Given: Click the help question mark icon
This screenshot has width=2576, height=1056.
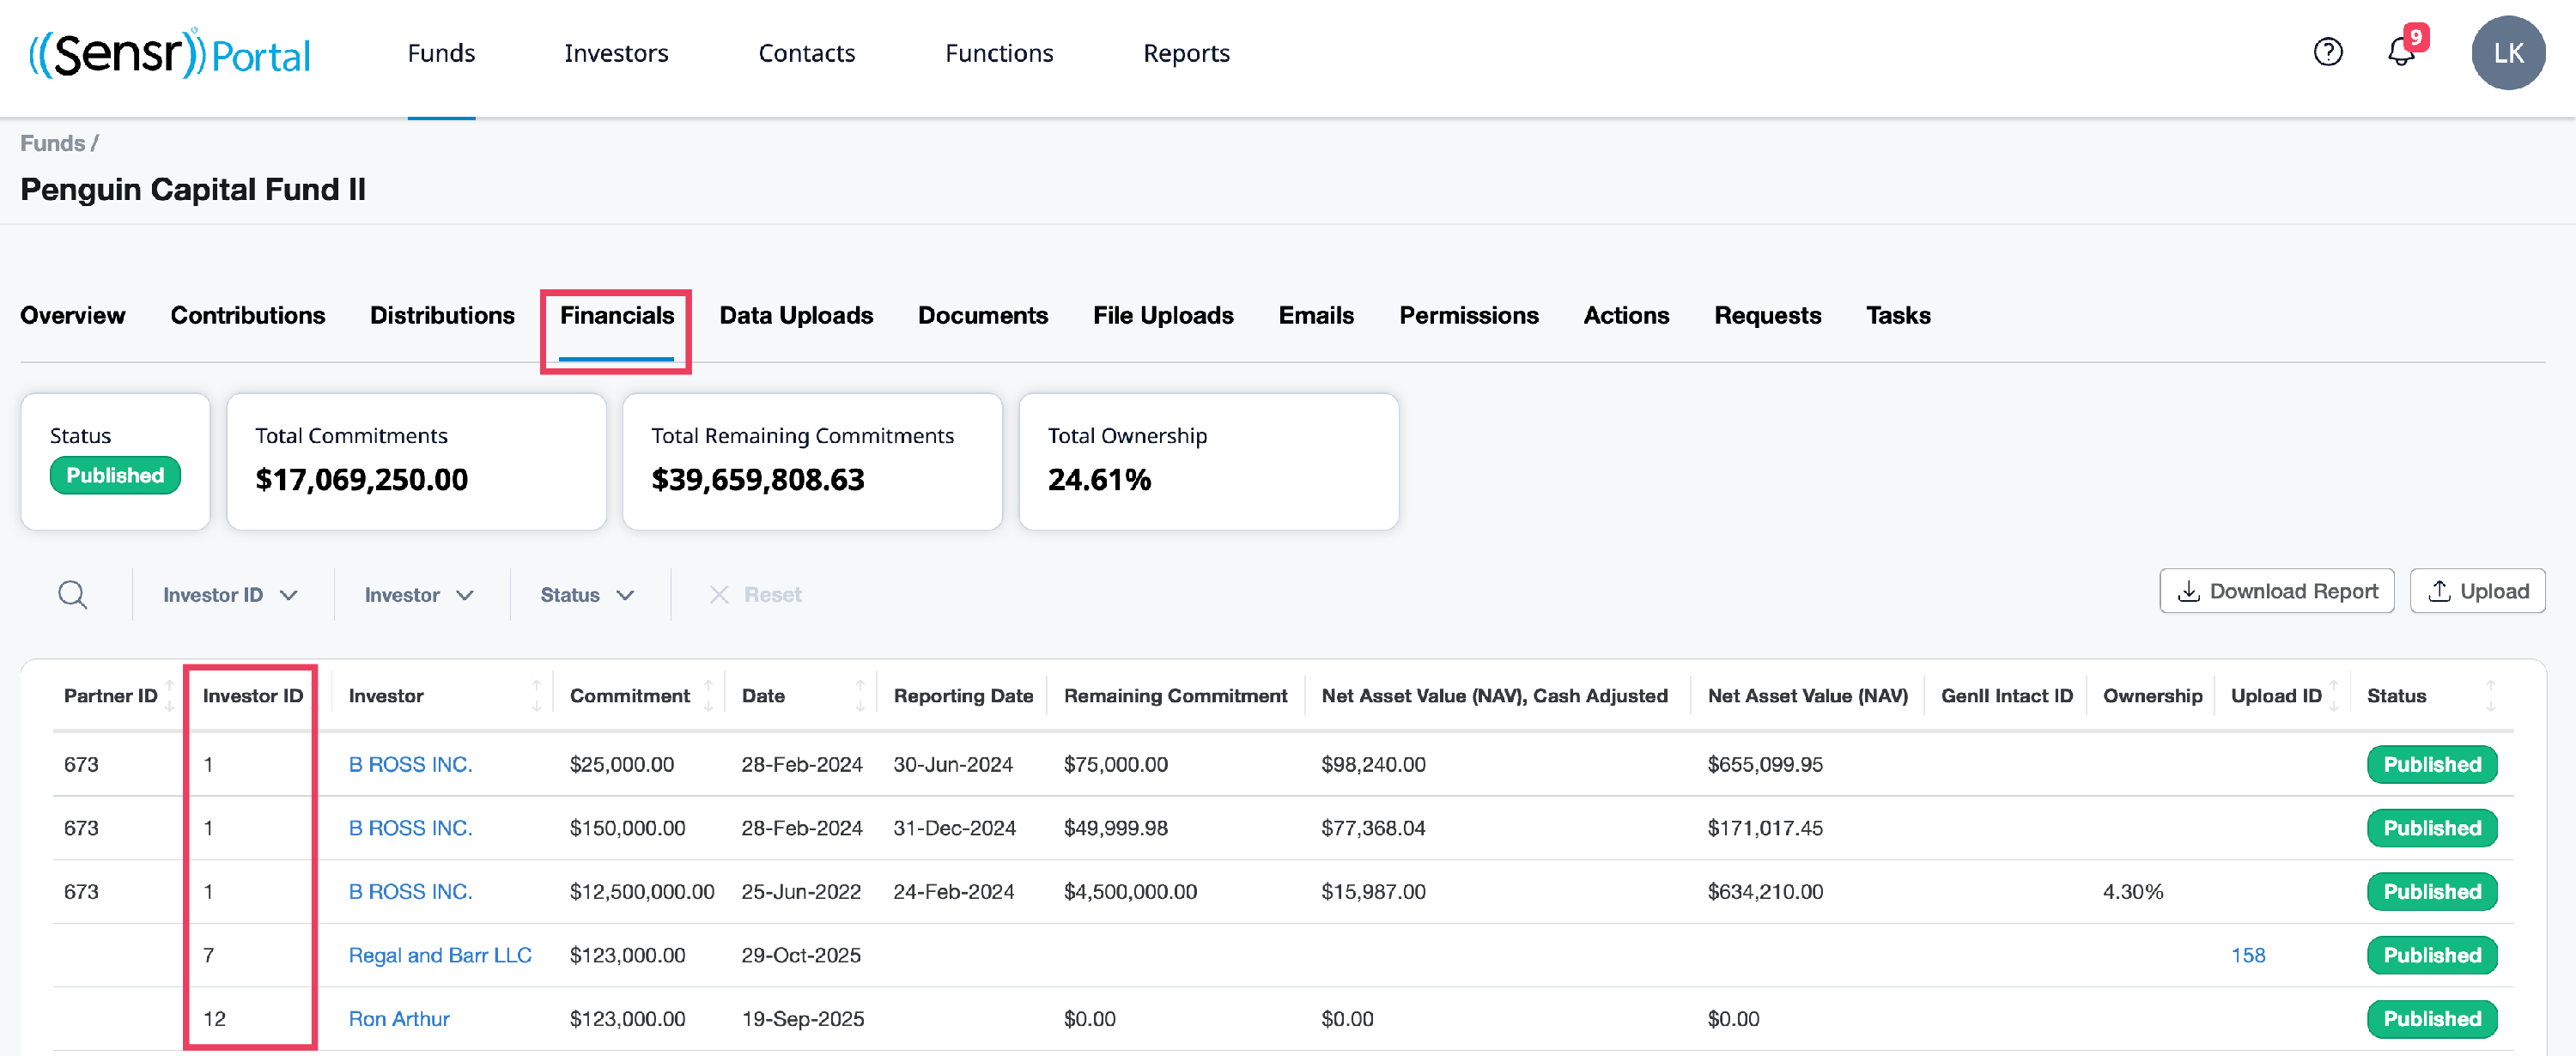Looking at the screenshot, I should 2327,52.
